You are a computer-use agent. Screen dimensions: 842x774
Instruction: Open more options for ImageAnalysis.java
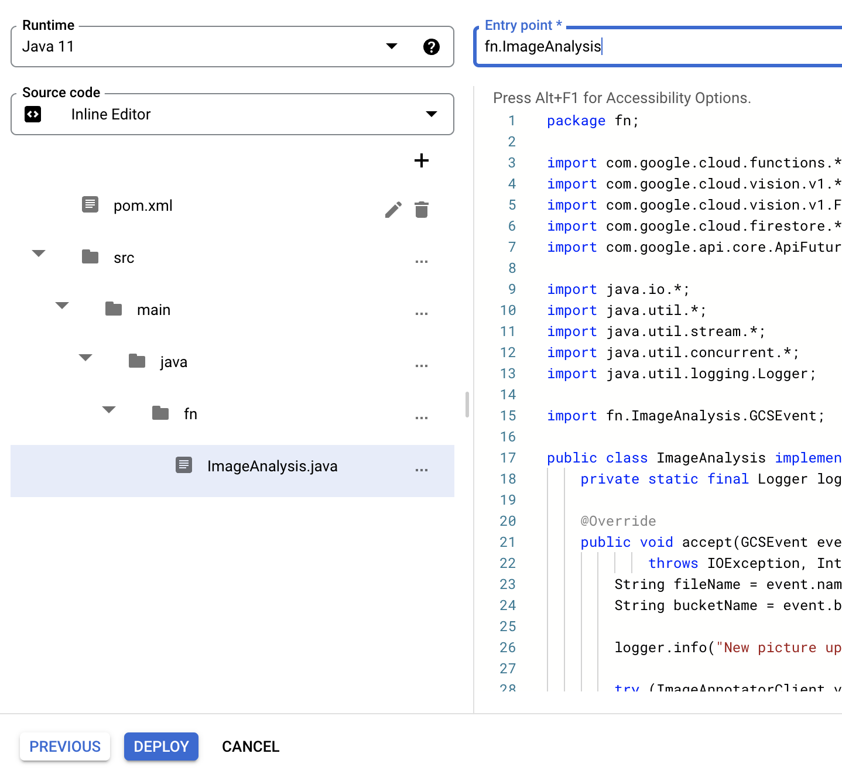pyautogui.click(x=421, y=470)
